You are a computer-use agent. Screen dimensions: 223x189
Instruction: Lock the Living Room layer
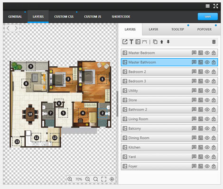(x=214, y=119)
